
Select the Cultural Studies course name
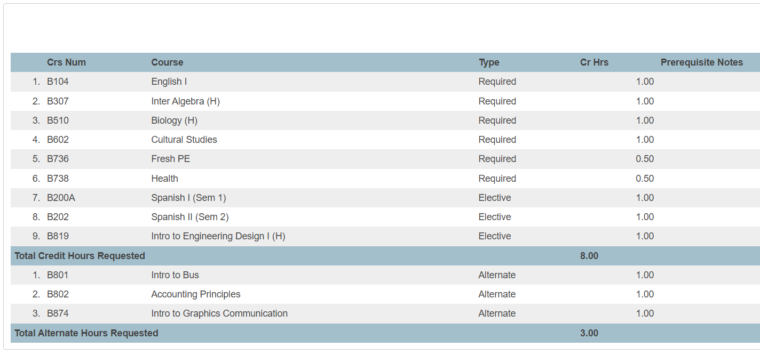point(184,140)
